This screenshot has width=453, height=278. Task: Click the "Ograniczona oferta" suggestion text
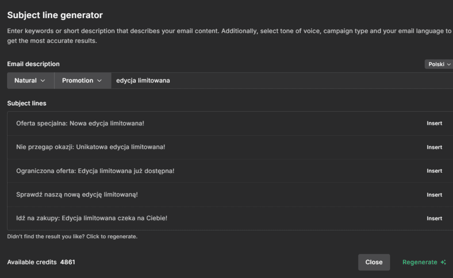tap(95, 171)
